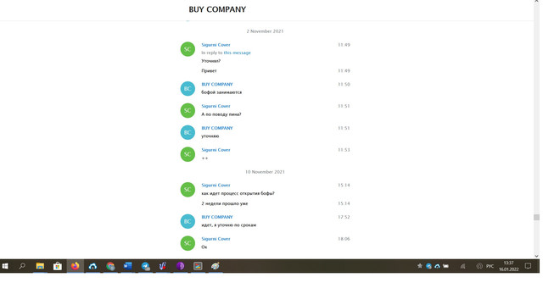Click Sigurni Cover name above 'Ок' message
The height and width of the screenshot is (305, 543).
pos(216,239)
